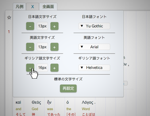Increase the 英語文字サイズ with the plus button
The height and width of the screenshot is (116, 150).
pos(54,47)
